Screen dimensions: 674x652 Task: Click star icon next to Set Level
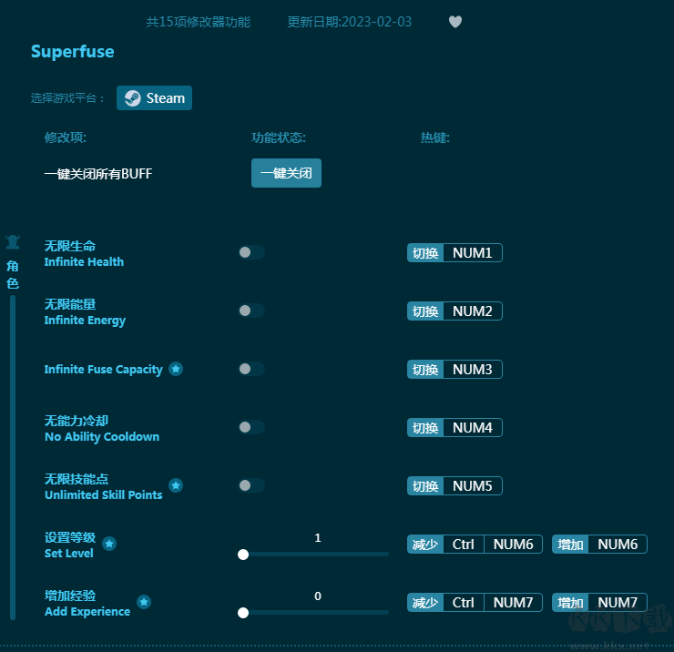109,544
